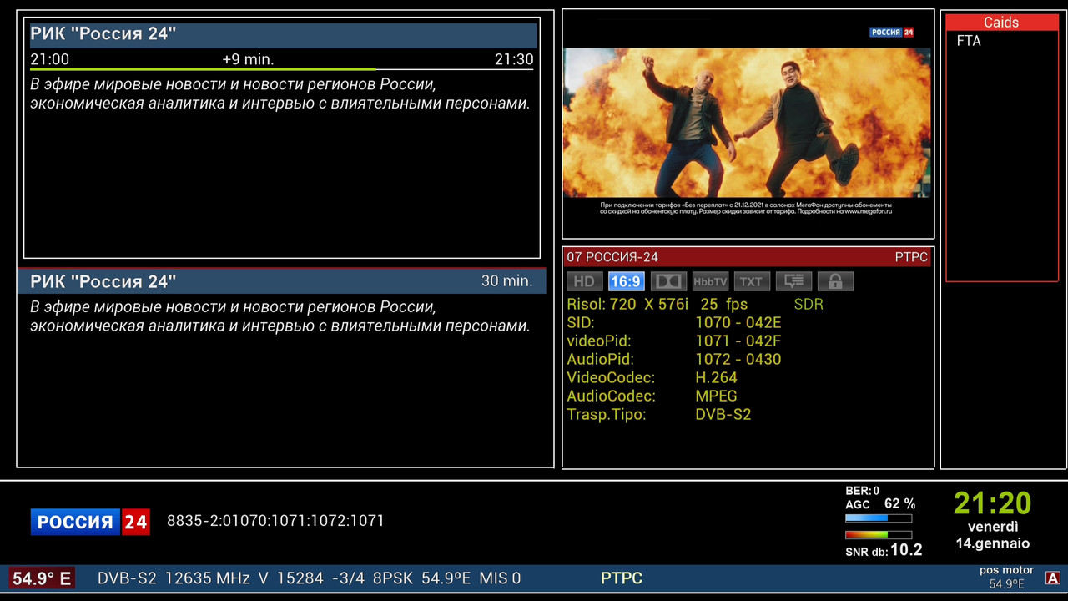Select next event РИК "Россия 24" 30 min. row
The height and width of the screenshot is (601, 1068).
coord(282,281)
